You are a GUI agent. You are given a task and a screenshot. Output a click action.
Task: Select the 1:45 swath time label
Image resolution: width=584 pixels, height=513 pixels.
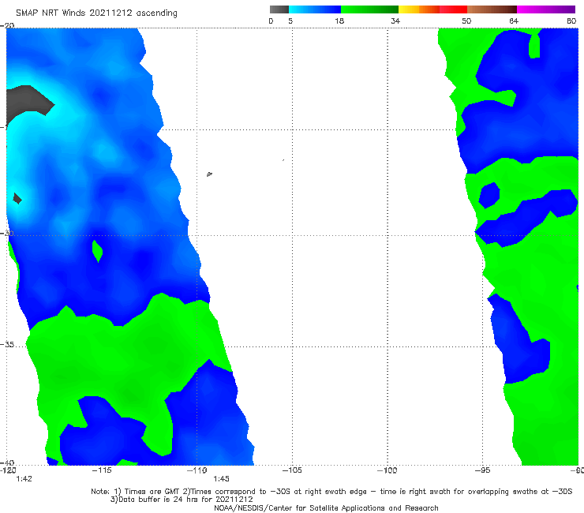(221, 479)
